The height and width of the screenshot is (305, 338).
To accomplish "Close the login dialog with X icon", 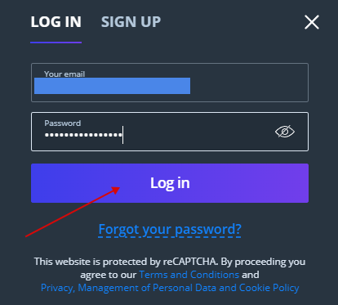I will pyautogui.click(x=312, y=22).
